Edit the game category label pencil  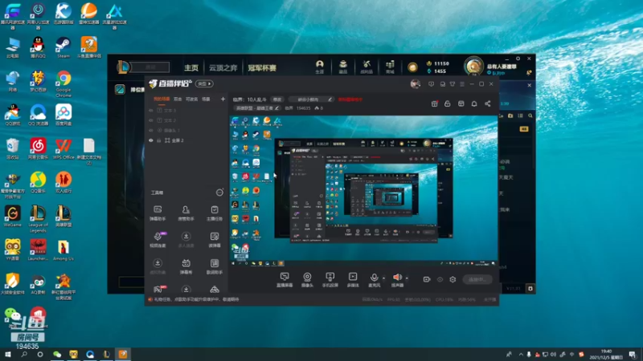click(276, 108)
